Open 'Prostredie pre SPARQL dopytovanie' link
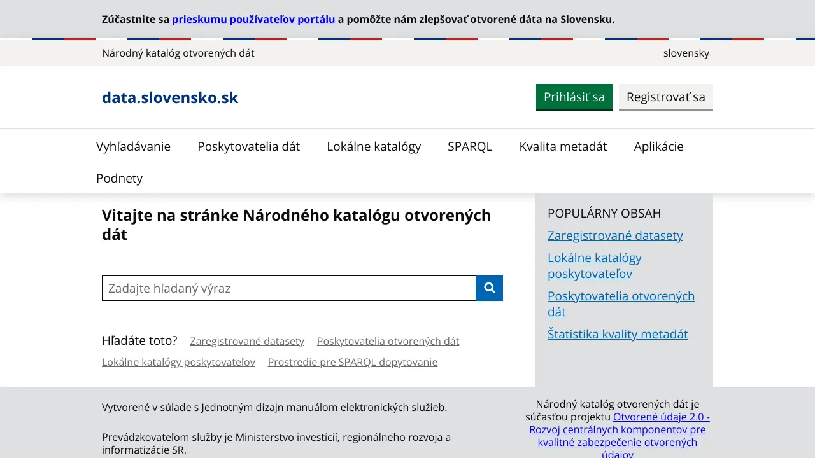 click(x=353, y=362)
